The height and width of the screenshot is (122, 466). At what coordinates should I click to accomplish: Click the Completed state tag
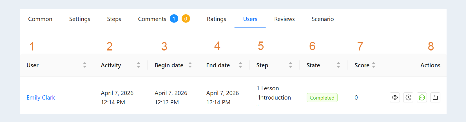pos(322,98)
